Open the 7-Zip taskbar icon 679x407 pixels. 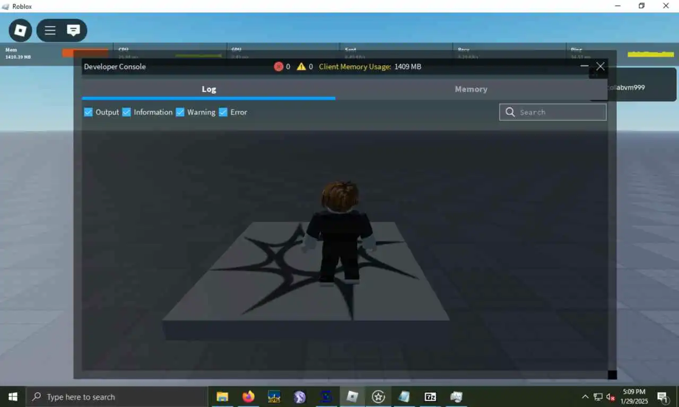point(430,396)
